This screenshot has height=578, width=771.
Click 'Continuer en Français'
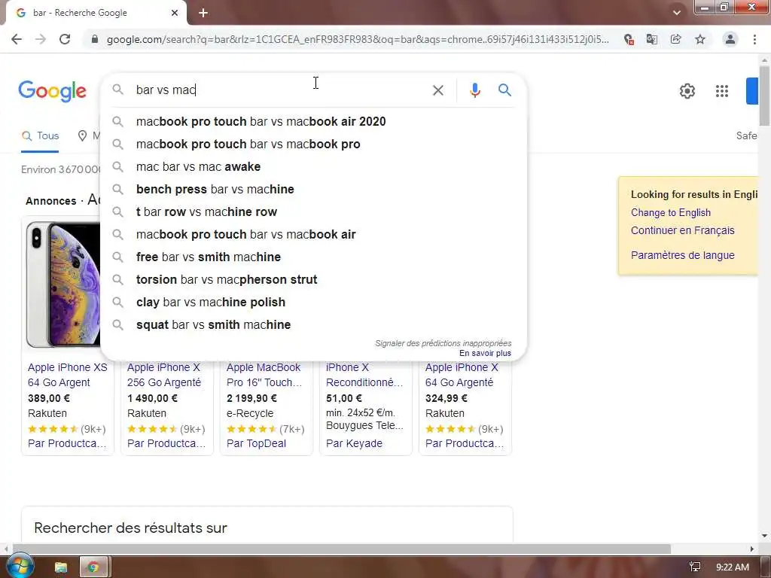682,230
